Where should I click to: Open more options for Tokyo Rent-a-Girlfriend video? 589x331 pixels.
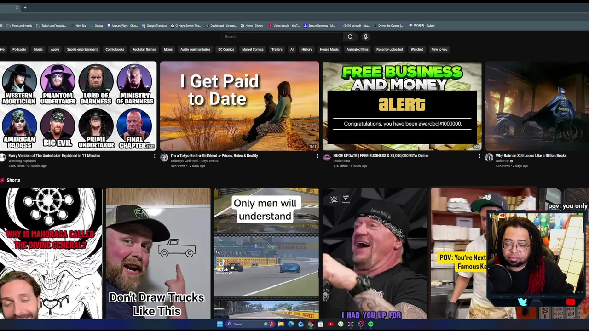coord(317,156)
